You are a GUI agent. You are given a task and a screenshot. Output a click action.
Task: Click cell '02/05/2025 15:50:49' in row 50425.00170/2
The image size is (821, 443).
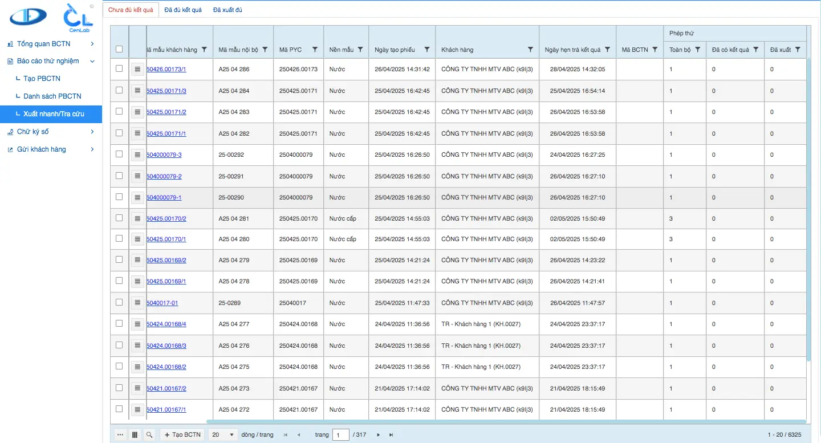click(x=578, y=218)
